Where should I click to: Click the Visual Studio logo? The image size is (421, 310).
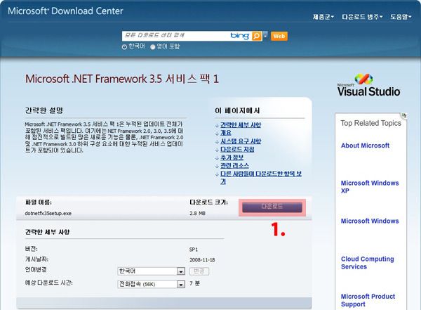point(368,85)
